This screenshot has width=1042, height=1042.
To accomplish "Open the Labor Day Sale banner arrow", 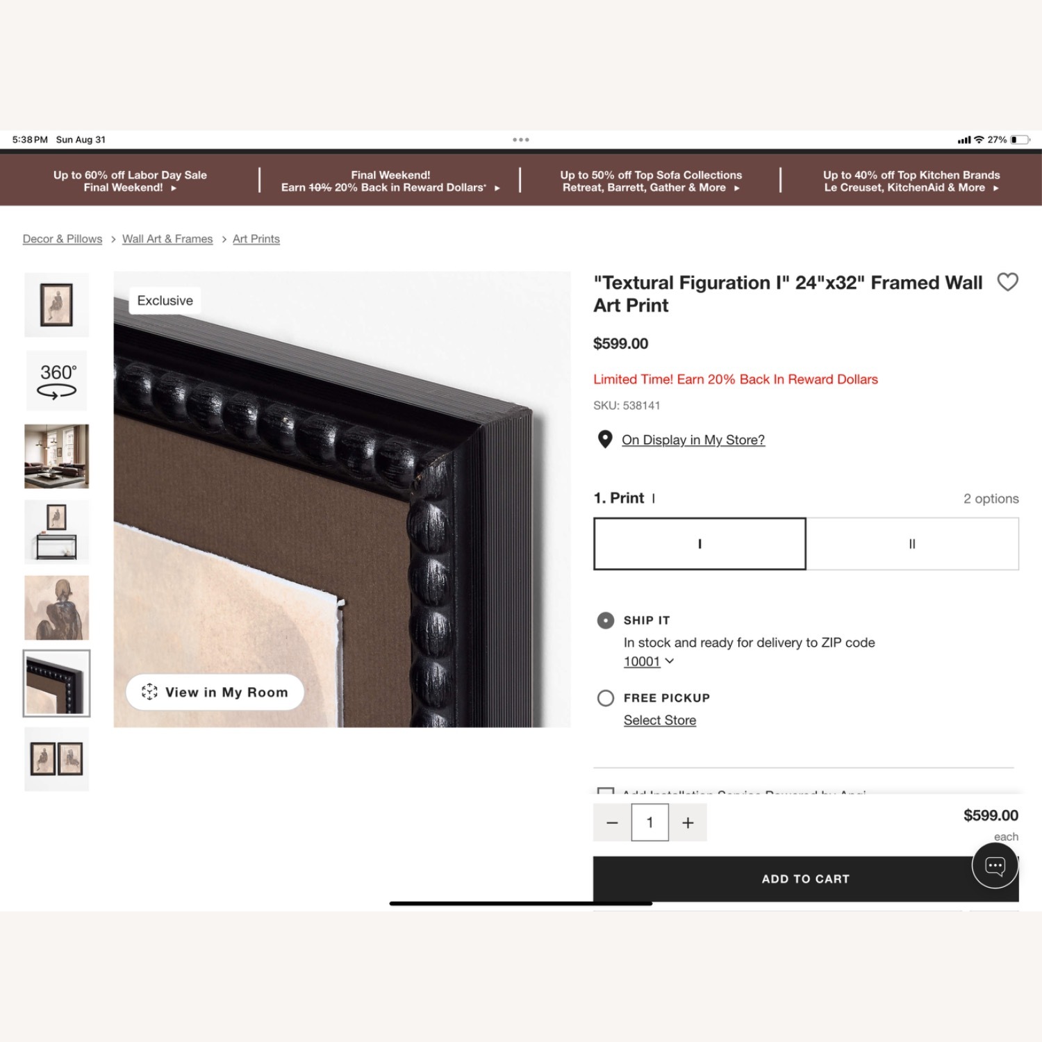I will point(174,188).
